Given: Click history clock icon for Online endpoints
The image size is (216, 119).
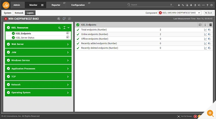Looking at the screenshot, I should (210, 34).
